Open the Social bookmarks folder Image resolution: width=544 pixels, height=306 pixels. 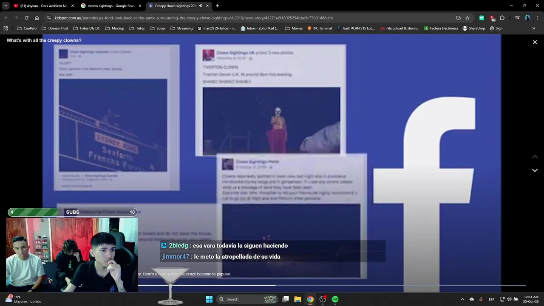click(x=157, y=28)
